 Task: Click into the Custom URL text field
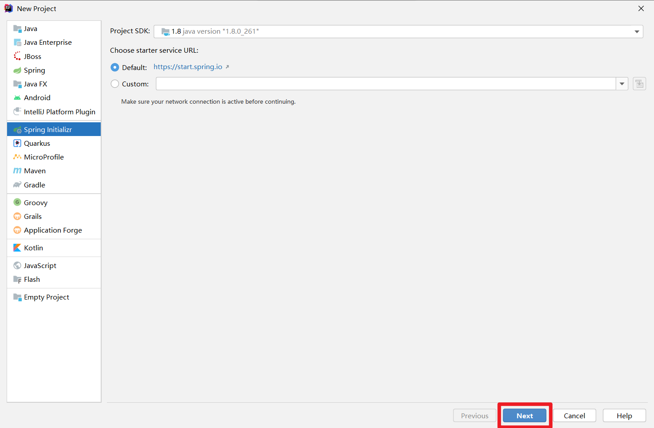[x=386, y=84]
